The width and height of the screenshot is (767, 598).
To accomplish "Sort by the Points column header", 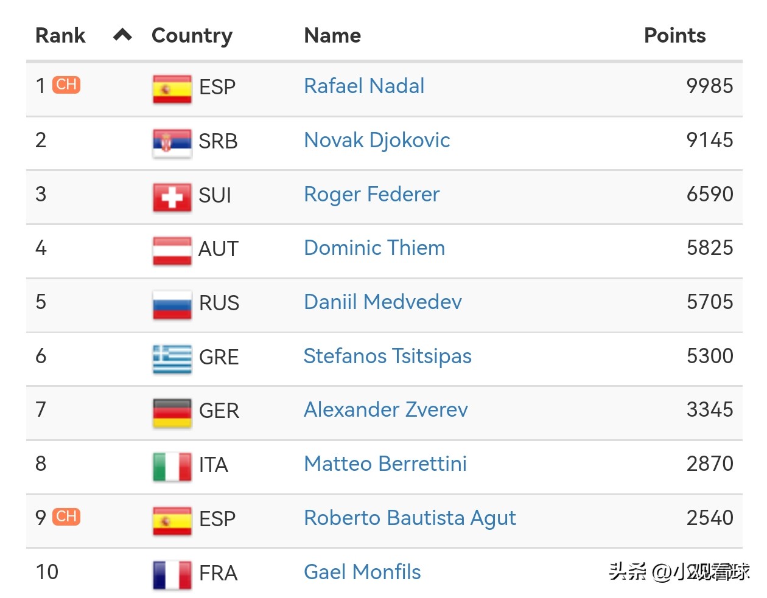I will click(674, 35).
